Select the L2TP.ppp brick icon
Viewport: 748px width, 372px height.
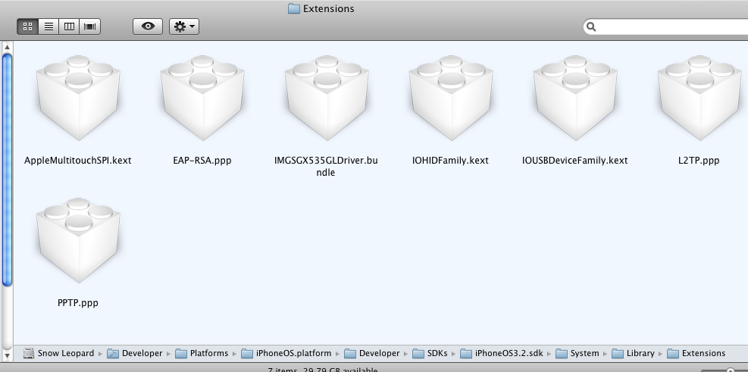[699, 98]
